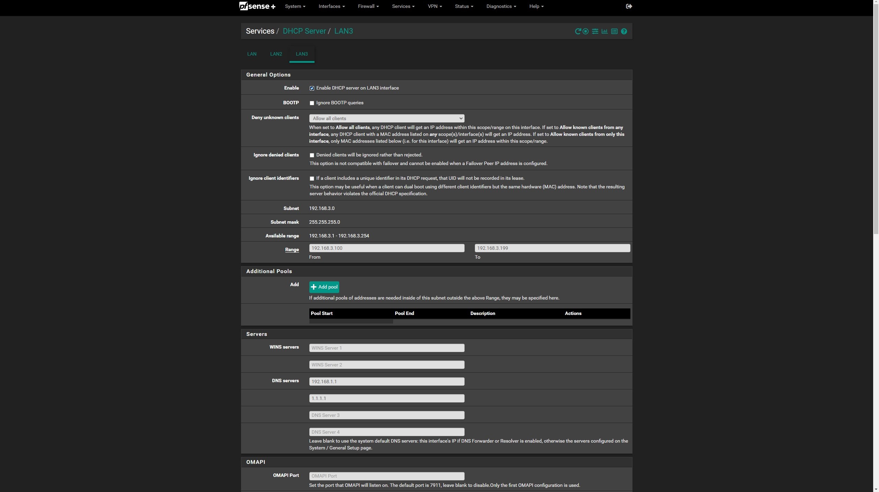Image resolution: width=879 pixels, height=492 pixels.
Task: Follow the DHCP Server breadcrumb link
Action: pyautogui.click(x=304, y=31)
